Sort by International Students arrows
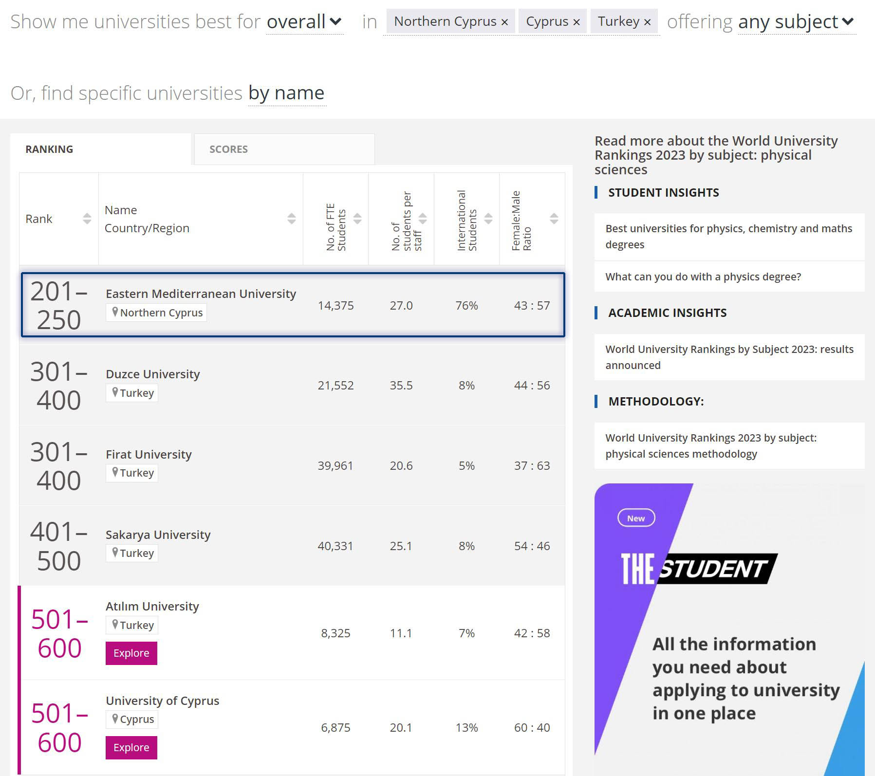Image resolution: width=875 pixels, height=776 pixels. click(488, 219)
